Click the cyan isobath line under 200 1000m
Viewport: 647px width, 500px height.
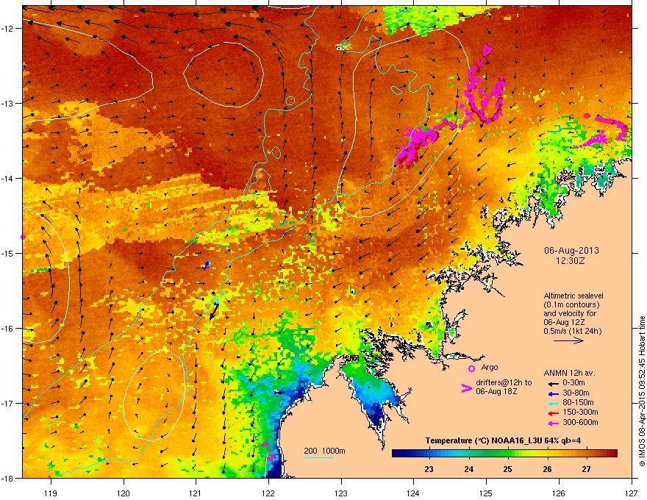318,457
